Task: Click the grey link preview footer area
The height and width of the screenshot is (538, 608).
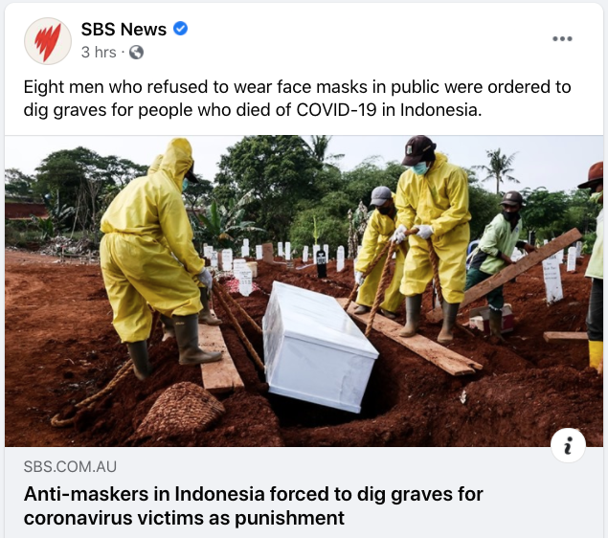Action: pyautogui.click(x=304, y=491)
